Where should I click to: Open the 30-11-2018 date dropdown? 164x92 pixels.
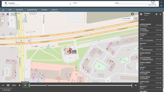(128, 18)
